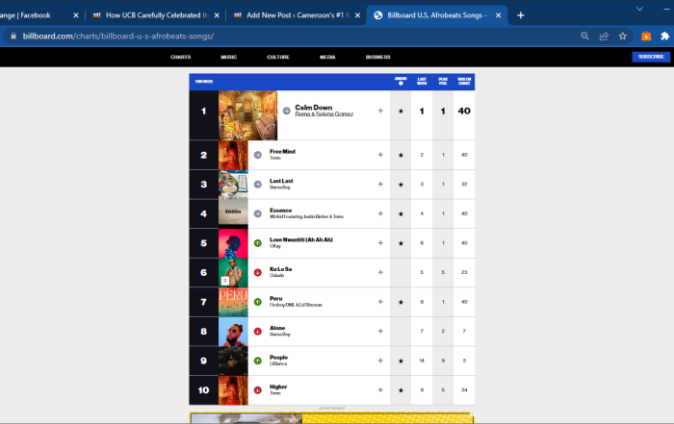The width and height of the screenshot is (674, 424).
Task: Click the share page icon in address bar
Action: coord(604,36)
